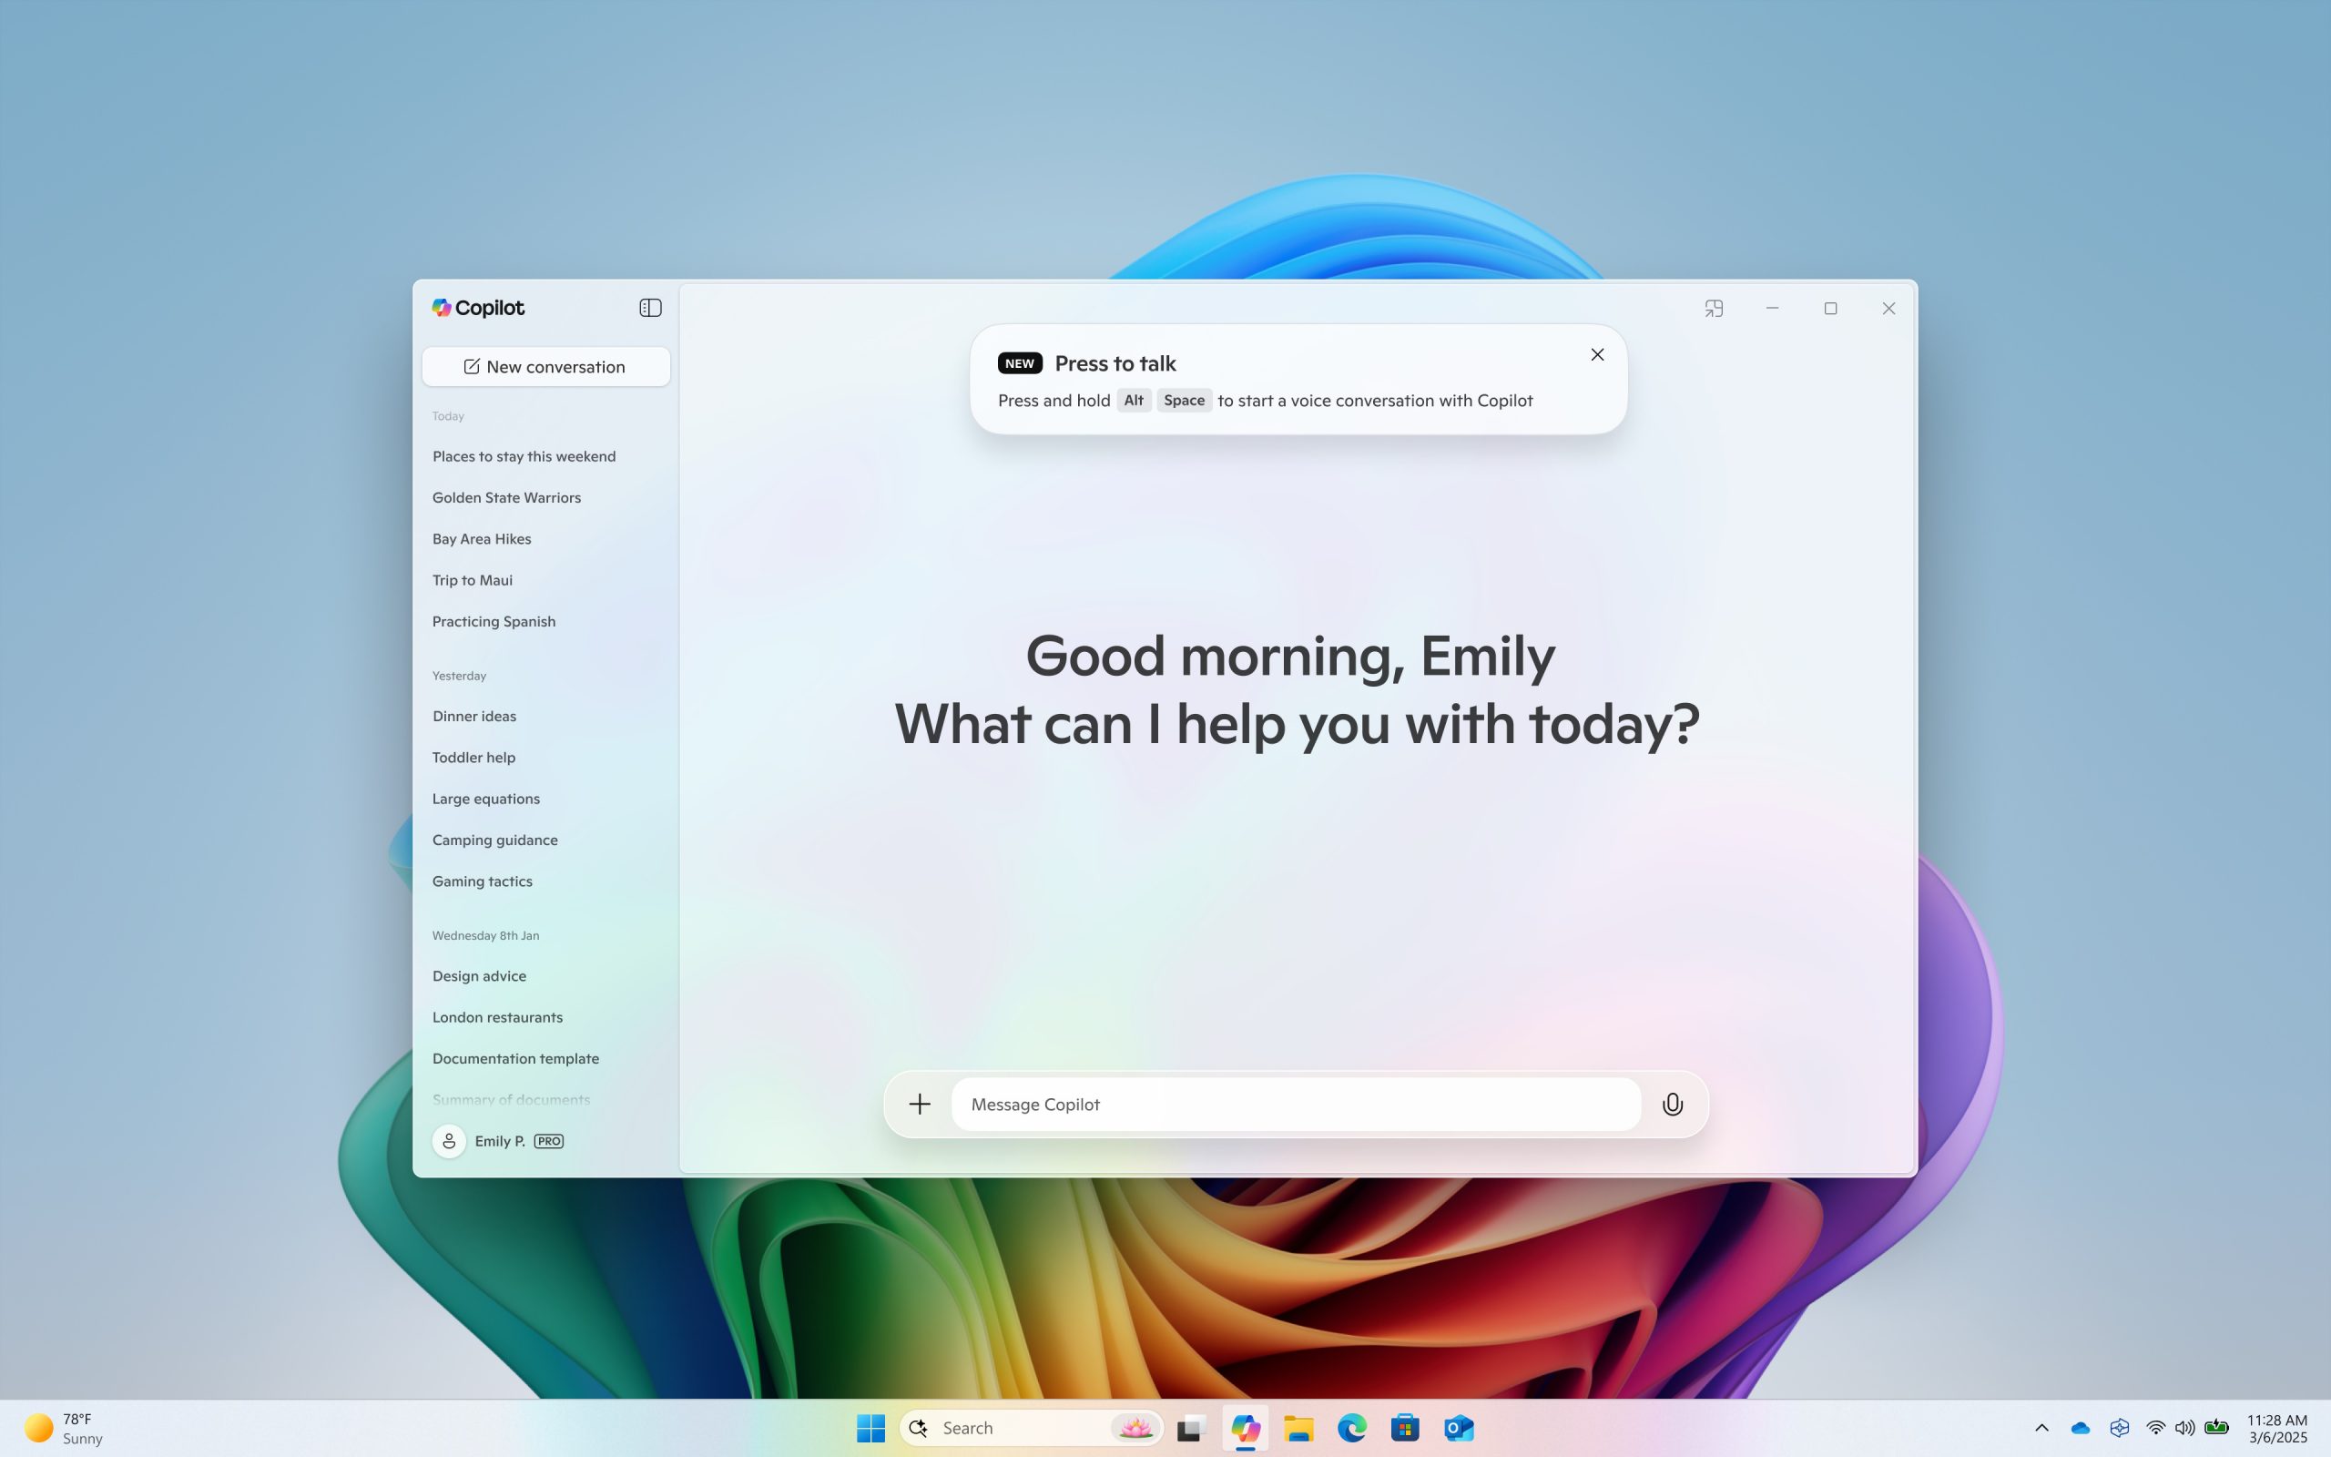Open the weather widget showing 78°F
The height and width of the screenshot is (1457, 2331).
(64, 1428)
